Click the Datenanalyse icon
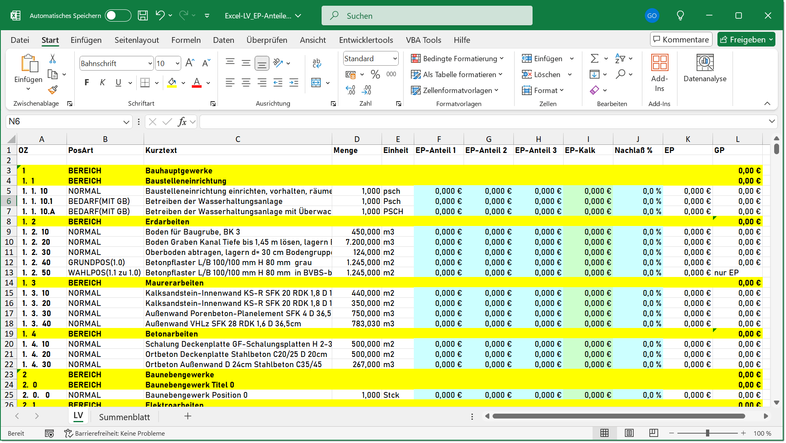This screenshot has height=443, width=786. pyautogui.click(x=705, y=68)
